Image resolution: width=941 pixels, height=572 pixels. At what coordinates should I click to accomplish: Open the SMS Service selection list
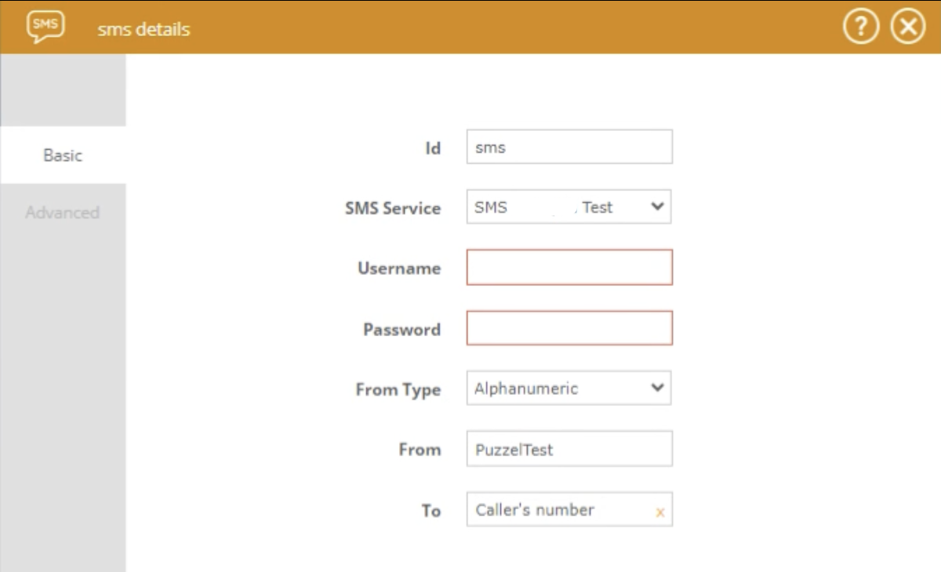pyautogui.click(x=569, y=206)
